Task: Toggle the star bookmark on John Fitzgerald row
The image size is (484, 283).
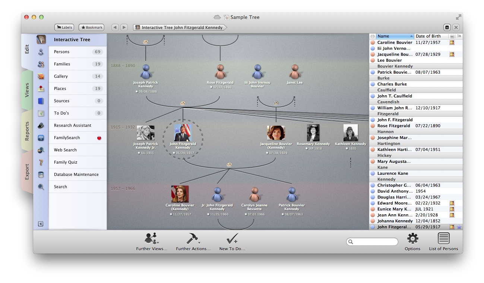Action: tap(459, 227)
